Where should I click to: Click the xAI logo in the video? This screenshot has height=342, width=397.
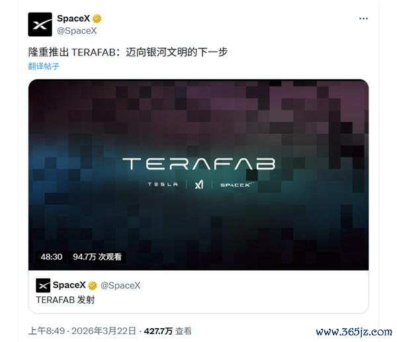(x=199, y=185)
